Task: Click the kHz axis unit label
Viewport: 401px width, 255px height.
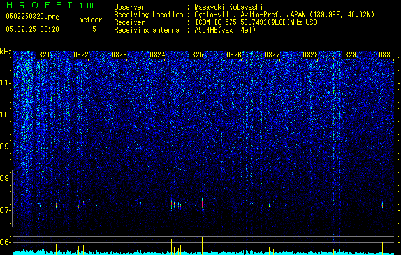Action: (x=6, y=52)
